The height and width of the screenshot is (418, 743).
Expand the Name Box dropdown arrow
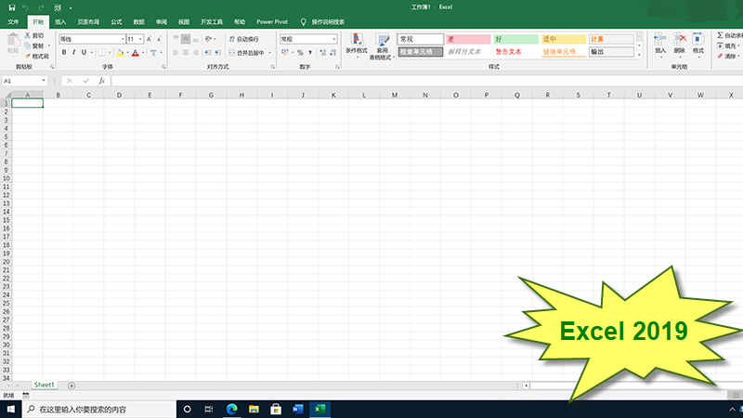[44, 81]
